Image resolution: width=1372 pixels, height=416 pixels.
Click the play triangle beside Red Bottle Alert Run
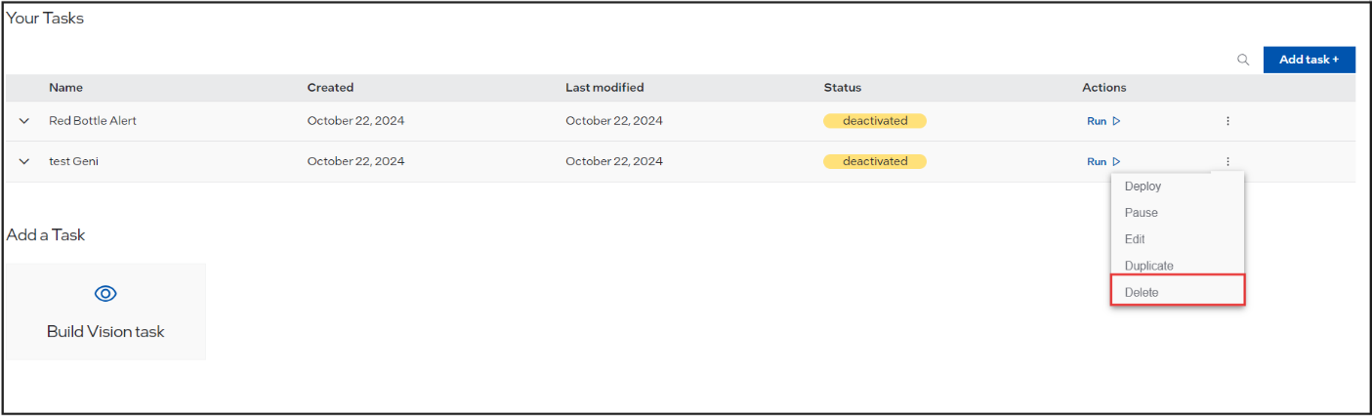(1116, 122)
